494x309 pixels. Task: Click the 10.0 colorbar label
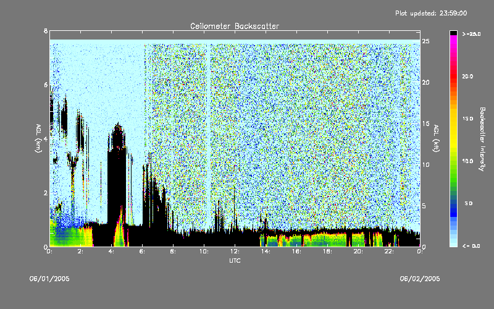pos(467,161)
